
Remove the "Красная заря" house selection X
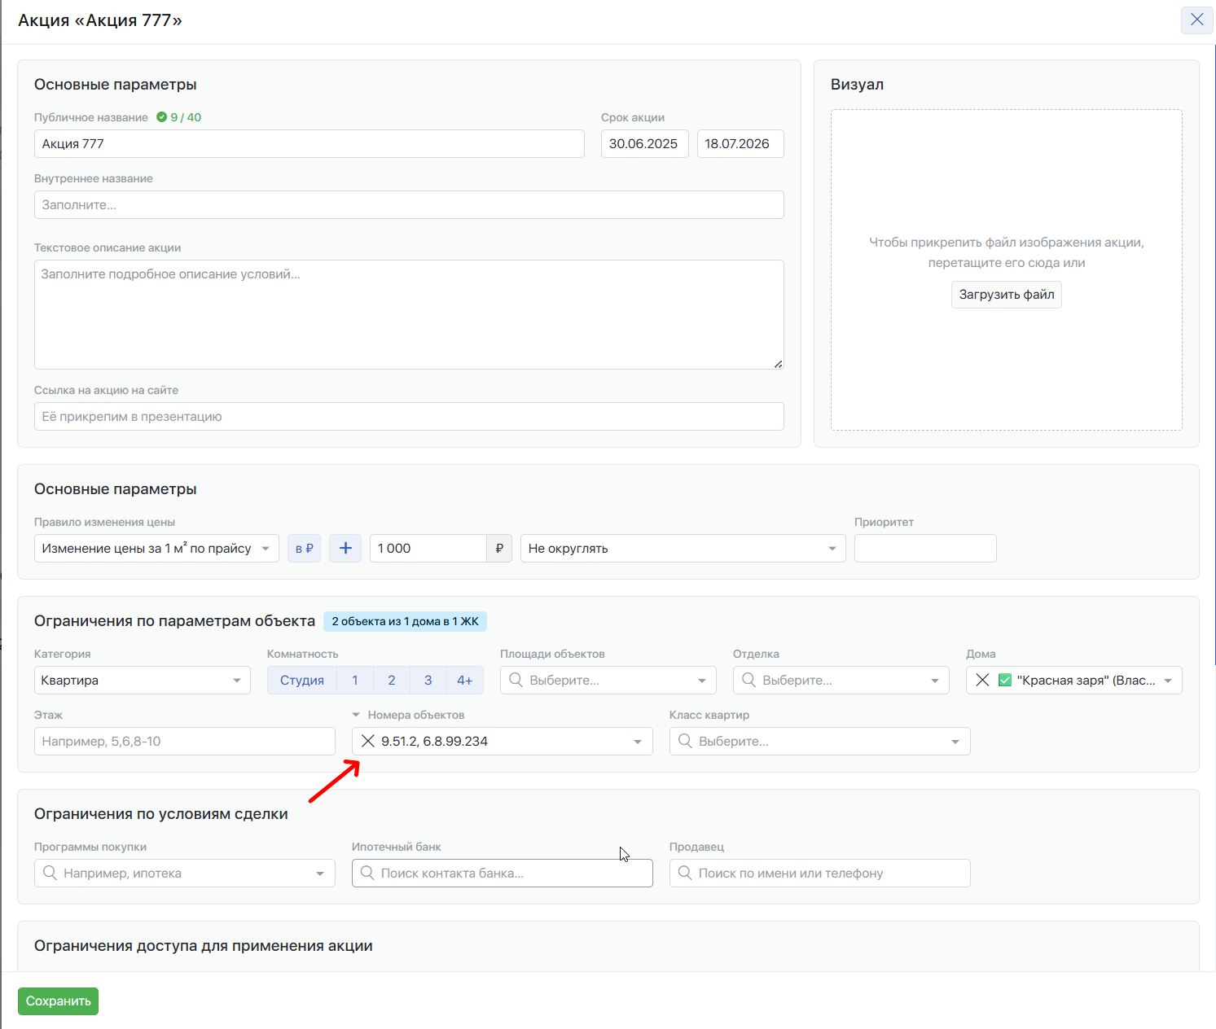pyautogui.click(x=982, y=680)
